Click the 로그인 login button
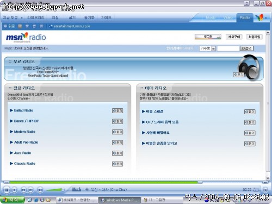Viewport: 272px width, 204px height. pos(208,37)
